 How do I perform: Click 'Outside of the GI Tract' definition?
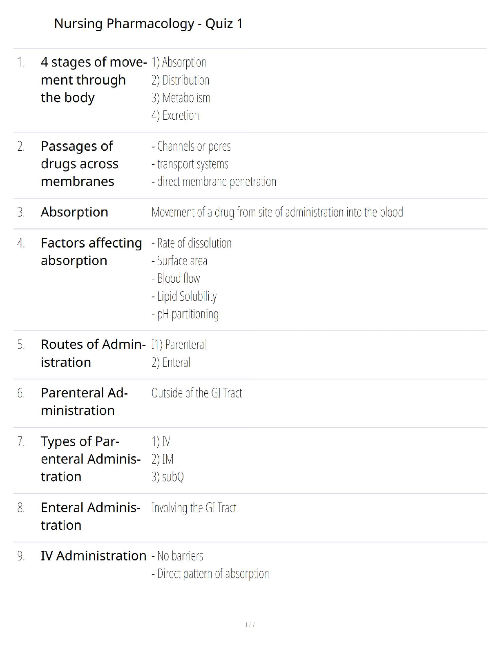tap(196, 393)
